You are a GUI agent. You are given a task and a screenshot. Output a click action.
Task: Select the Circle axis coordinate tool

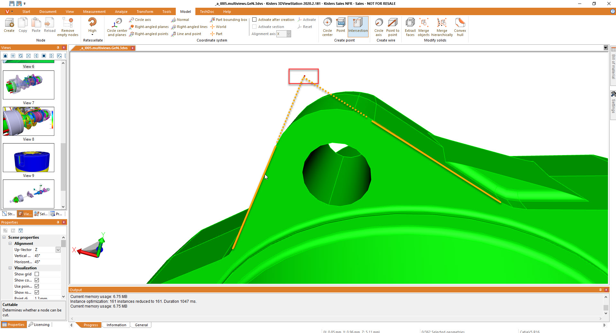tap(140, 20)
